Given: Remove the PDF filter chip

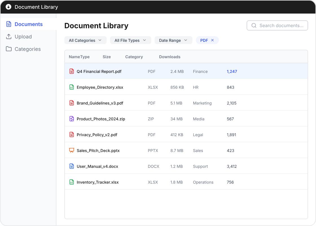Looking at the screenshot, I should (x=213, y=40).
